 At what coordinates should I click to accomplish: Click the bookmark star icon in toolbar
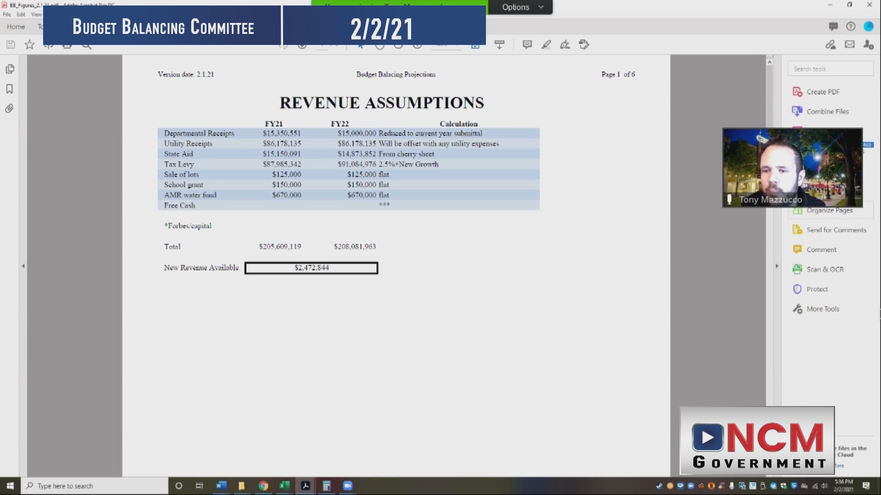(30, 44)
